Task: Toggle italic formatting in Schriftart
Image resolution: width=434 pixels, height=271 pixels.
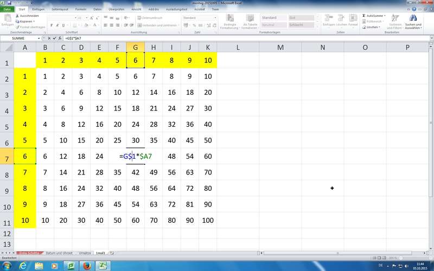Action: click(58, 25)
